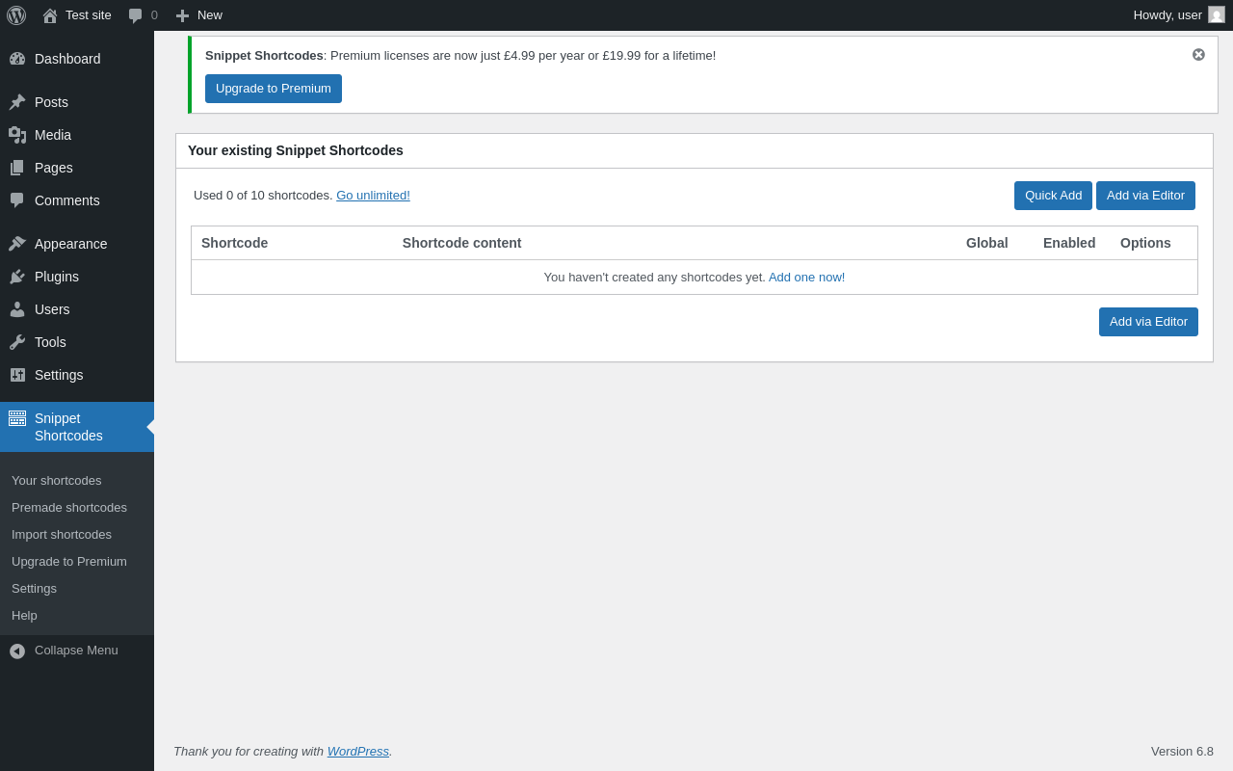Open the WordPress link in footer

pyautogui.click(x=358, y=752)
